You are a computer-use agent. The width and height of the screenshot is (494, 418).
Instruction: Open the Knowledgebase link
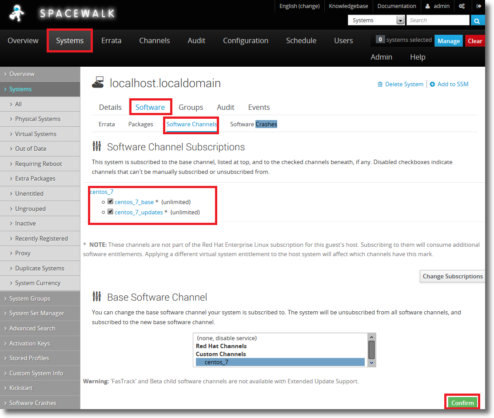pyautogui.click(x=348, y=6)
